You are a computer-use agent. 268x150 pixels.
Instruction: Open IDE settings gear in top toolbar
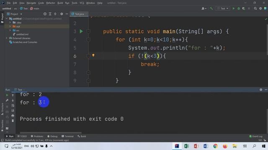pyautogui.click(x=260, y=8)
